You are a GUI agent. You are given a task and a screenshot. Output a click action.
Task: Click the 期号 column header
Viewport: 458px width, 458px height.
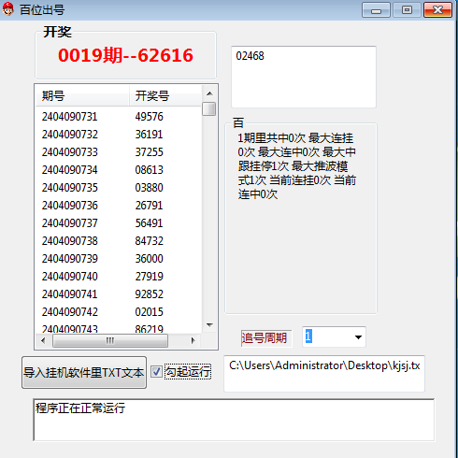(82, 95)
